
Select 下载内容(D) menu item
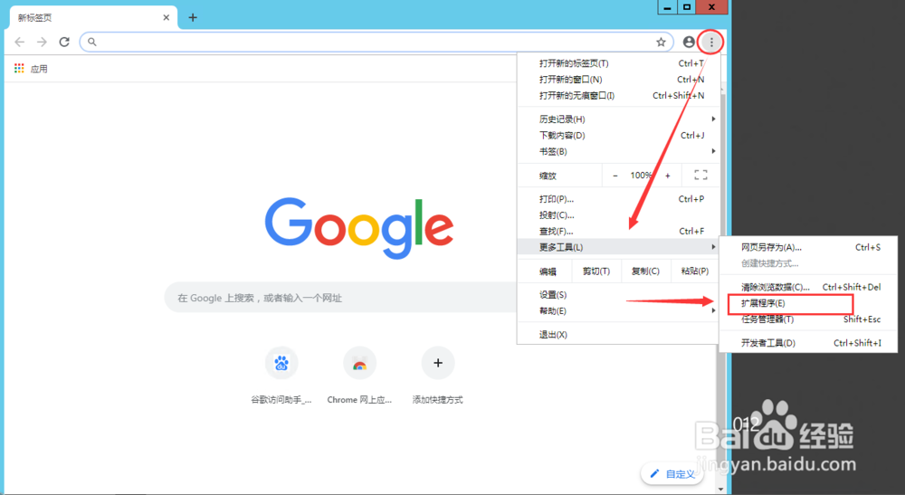pos(619,135)
